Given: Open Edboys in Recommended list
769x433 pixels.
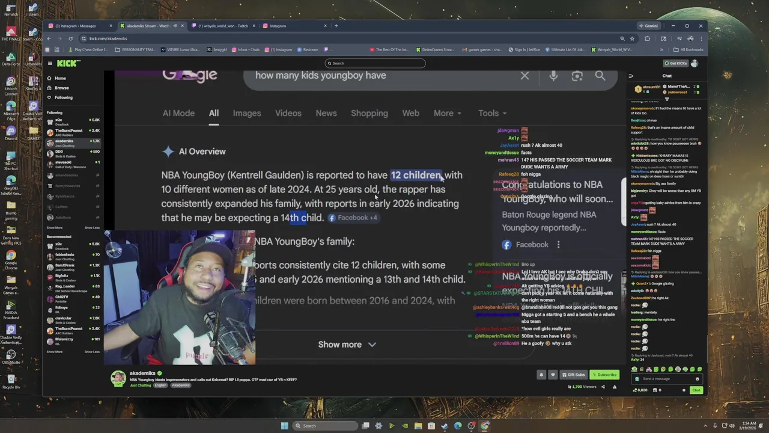Looking at the screenshot, I should [x=73, y=309].
